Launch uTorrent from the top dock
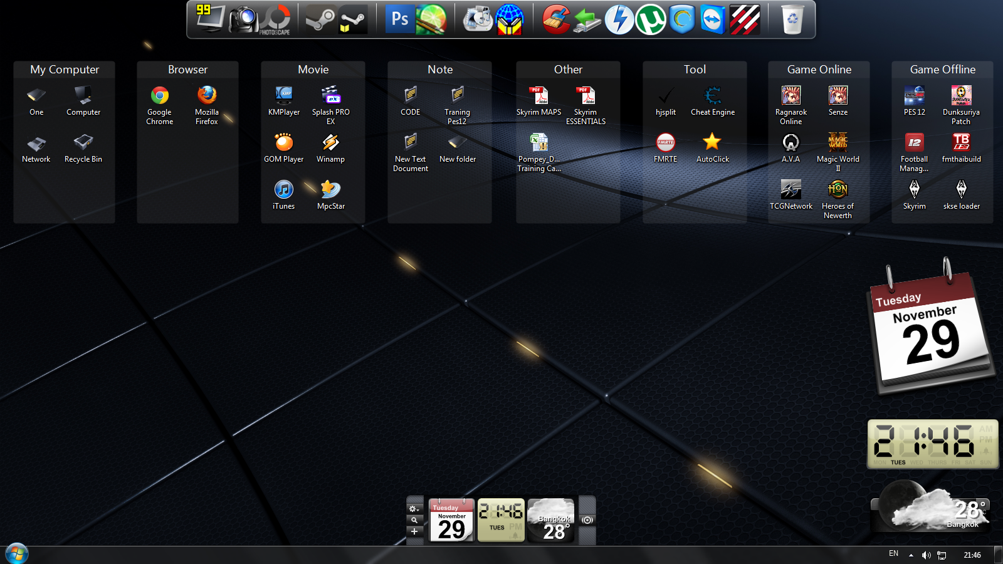 coord(650,19)
